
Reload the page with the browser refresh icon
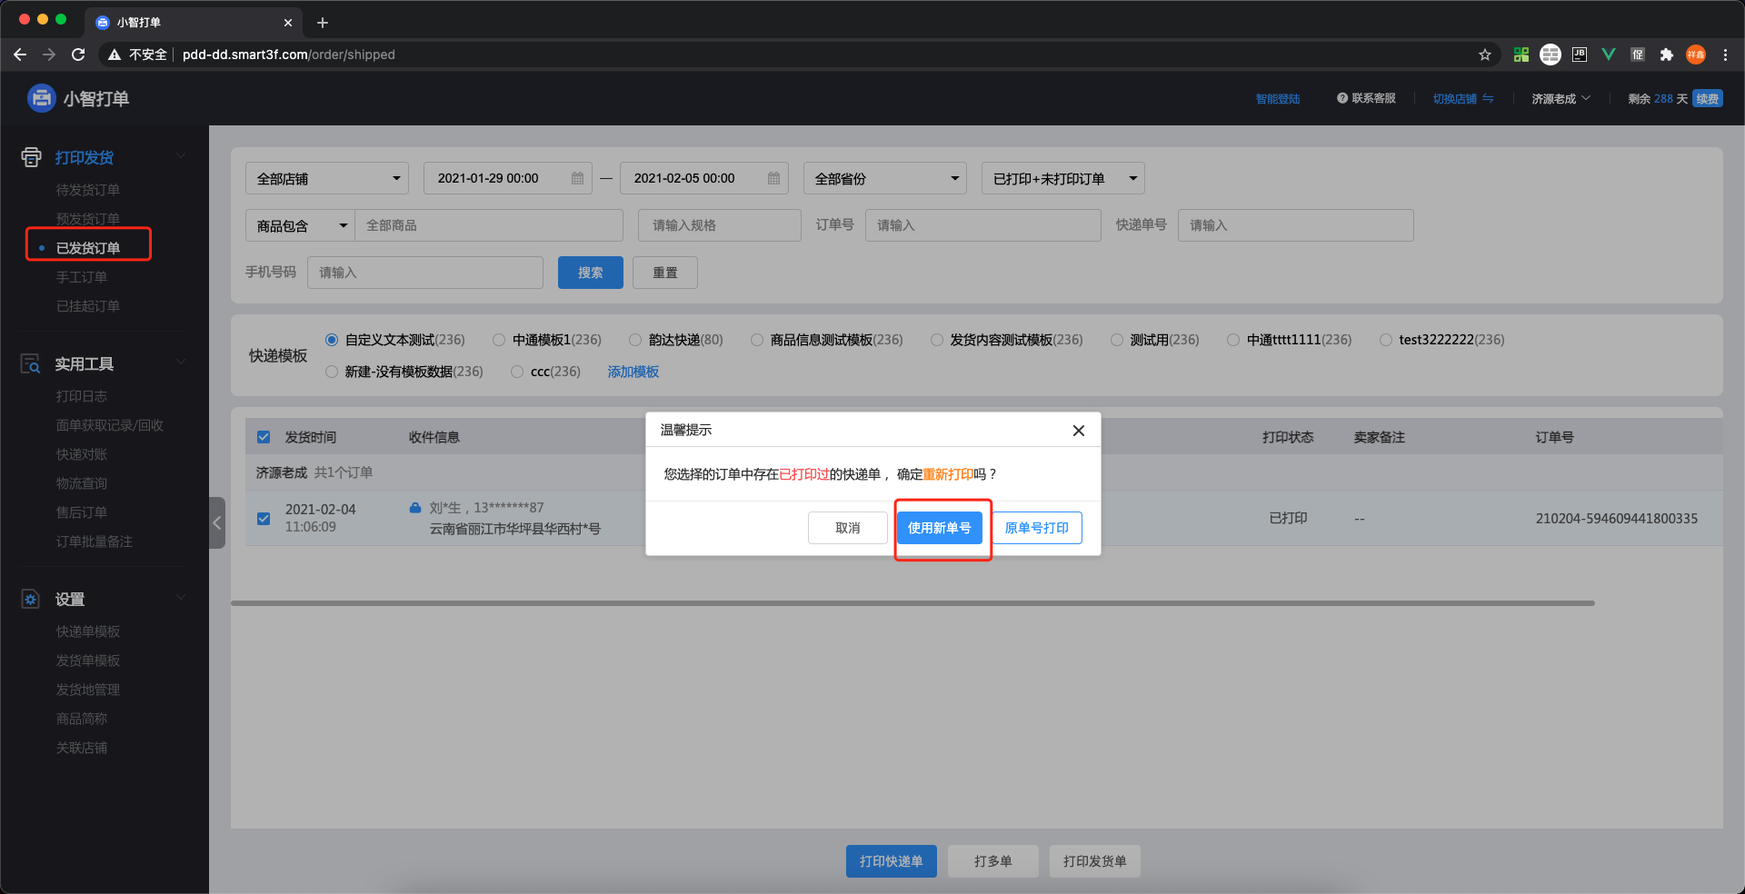[78, 55]
